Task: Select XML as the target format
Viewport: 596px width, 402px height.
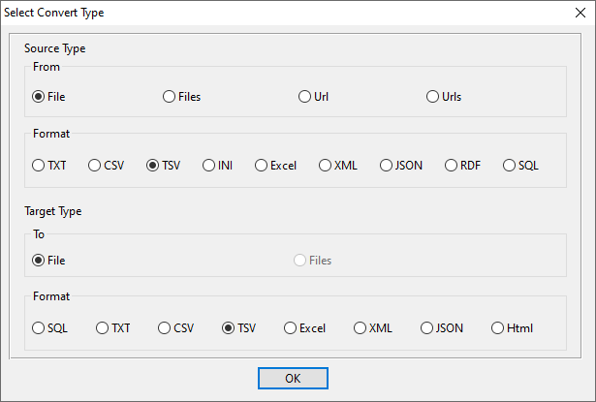Action: 361,328
